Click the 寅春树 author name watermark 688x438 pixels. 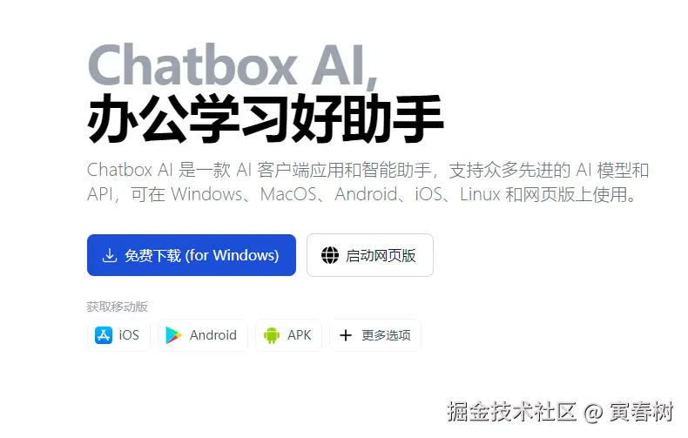click(x=642, y=412)
